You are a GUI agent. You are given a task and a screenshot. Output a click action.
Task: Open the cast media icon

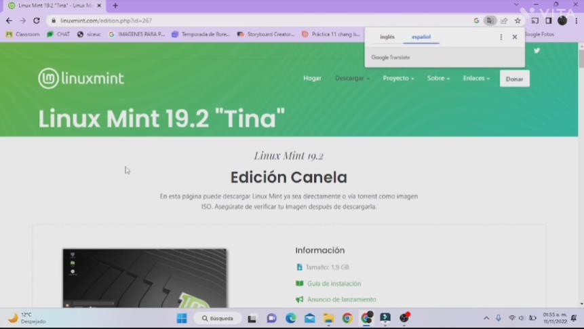[535, 21]
